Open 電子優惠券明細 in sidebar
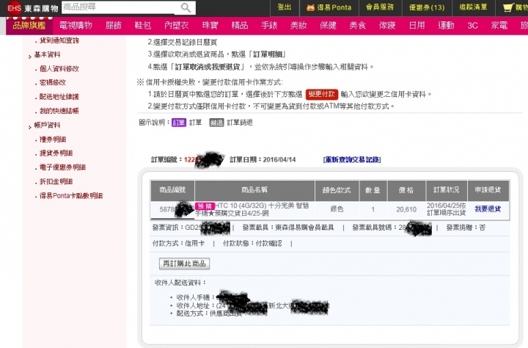 click(x=62, y=167)
